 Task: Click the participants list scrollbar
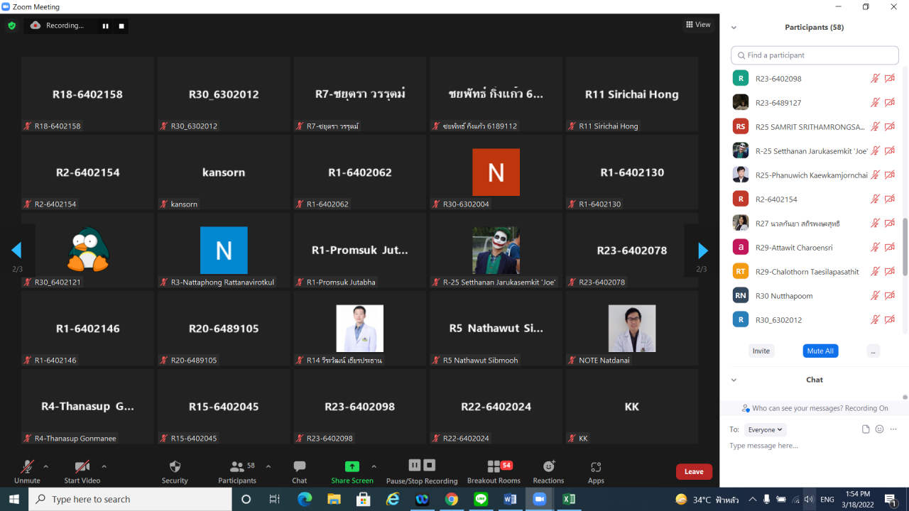coord(905,248)
